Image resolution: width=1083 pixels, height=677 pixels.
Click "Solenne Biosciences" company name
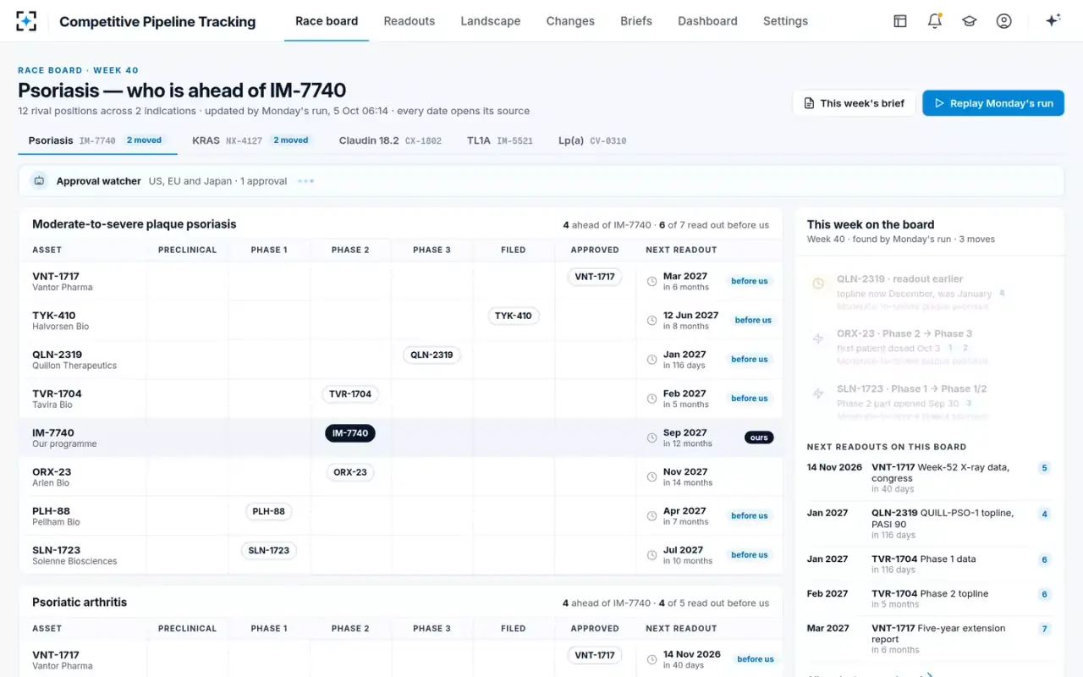[x=74, y=562]
